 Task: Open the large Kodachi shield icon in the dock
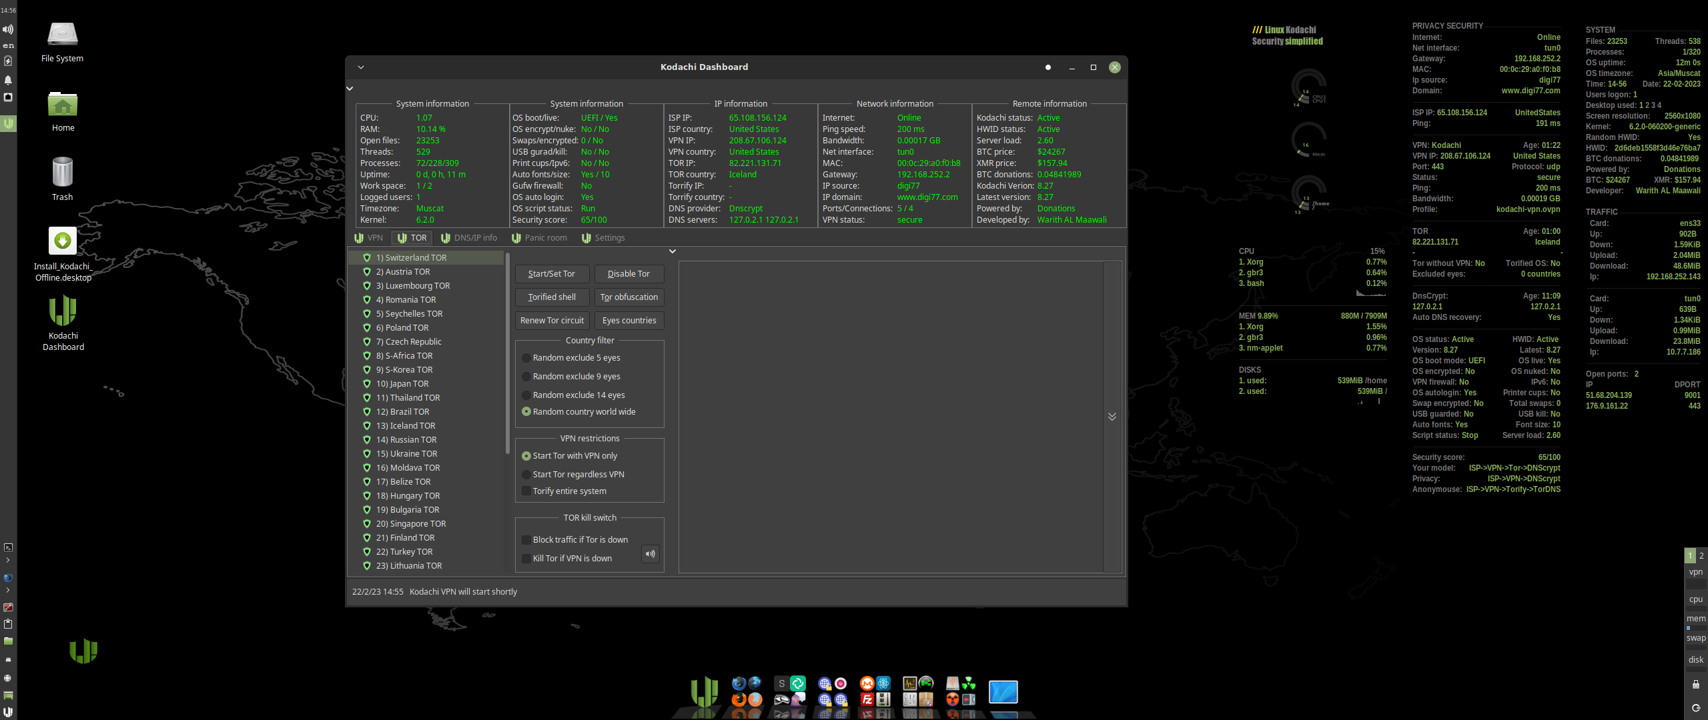[704, 691]
